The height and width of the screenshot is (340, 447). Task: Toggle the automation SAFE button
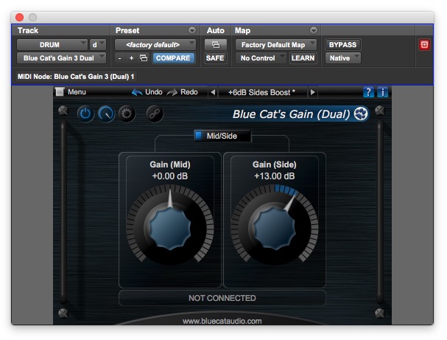215,58
